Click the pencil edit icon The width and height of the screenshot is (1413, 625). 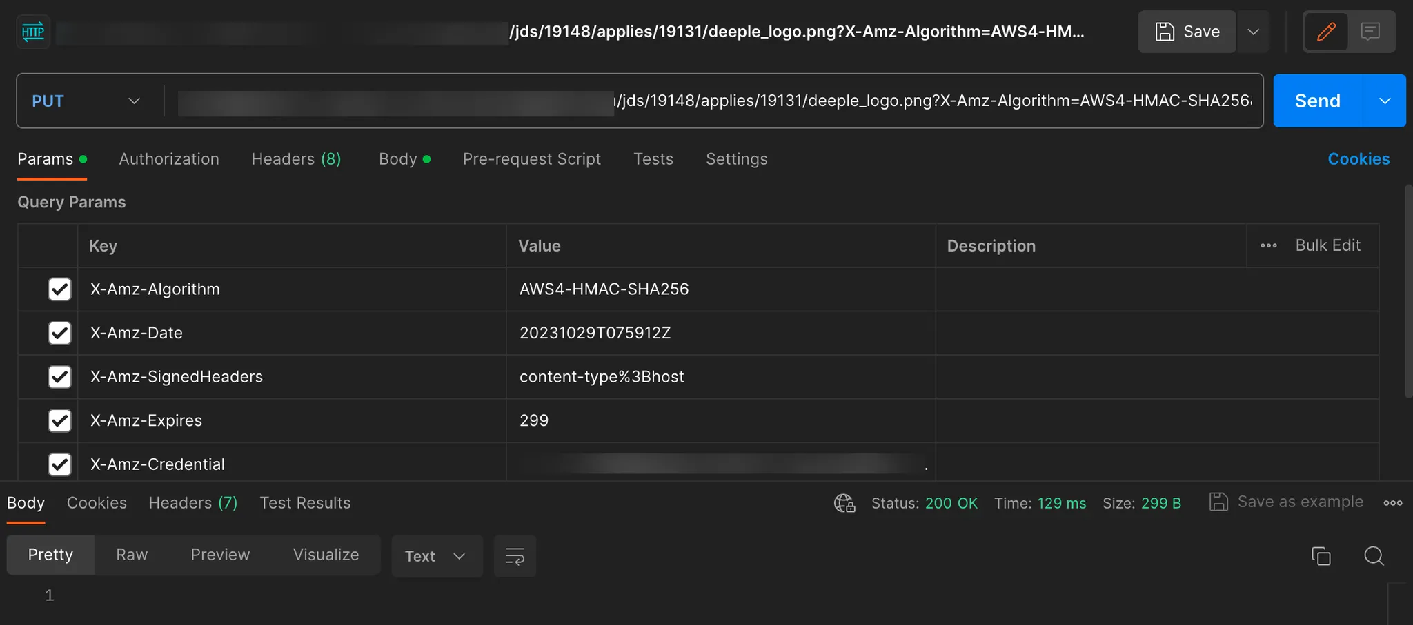(x=1326, y=32)
